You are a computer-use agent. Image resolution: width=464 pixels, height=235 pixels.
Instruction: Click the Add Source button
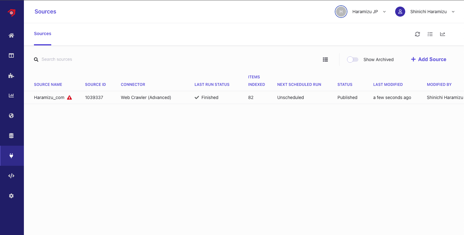[x=428, y=59]
